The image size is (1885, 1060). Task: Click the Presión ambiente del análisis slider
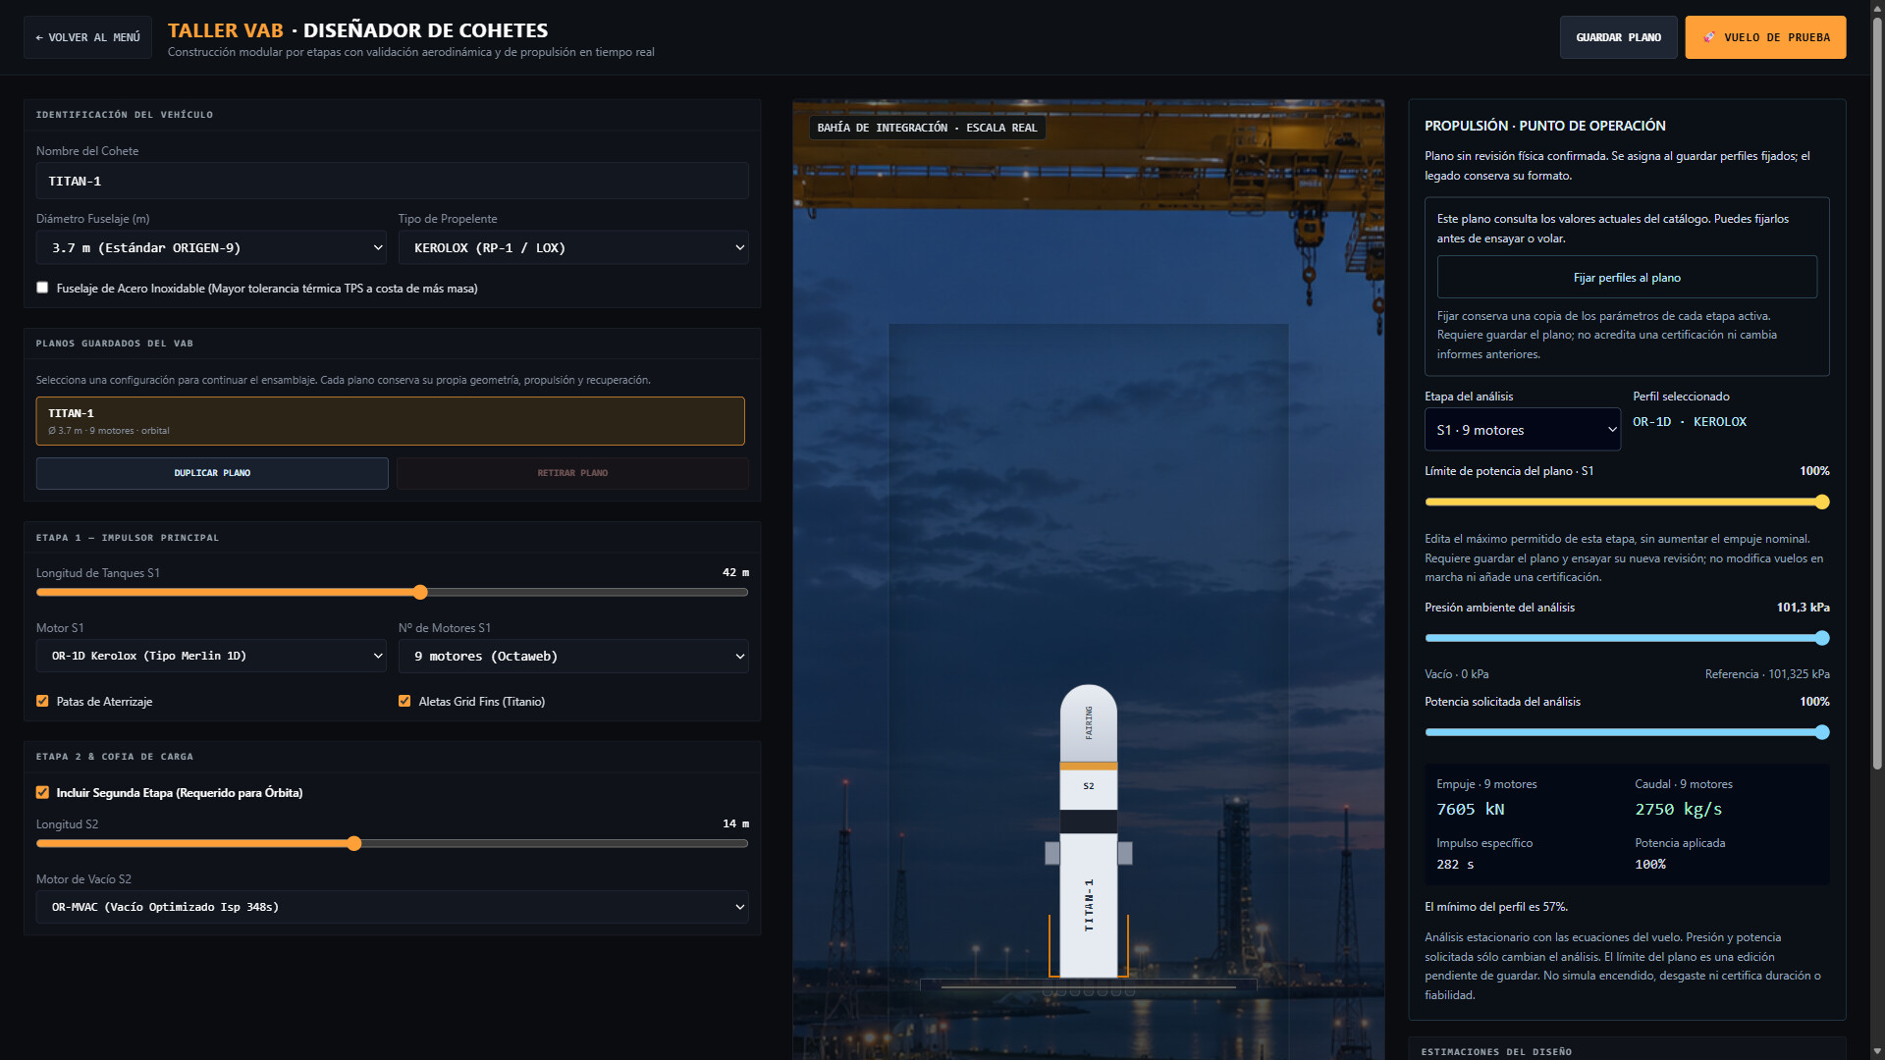[x=1627, y=638]
